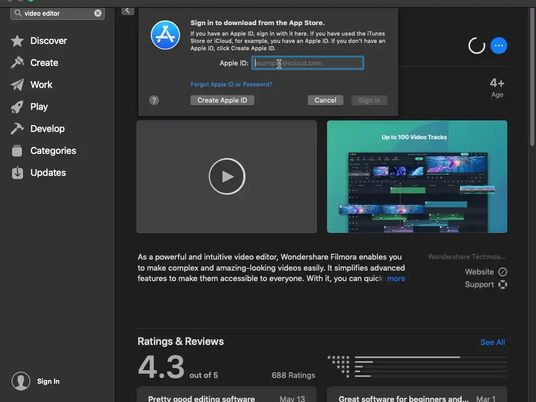
Task: Go back with the chevron button
Action: (x=128, y=10)
